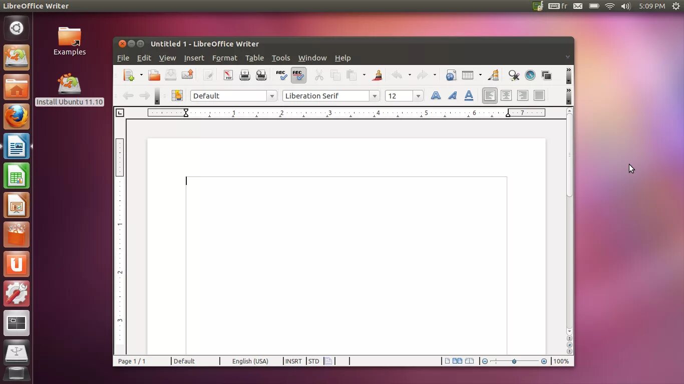Open the Tools menu
This screenshot has height=384, width=684.
click(x=281, y=58)
